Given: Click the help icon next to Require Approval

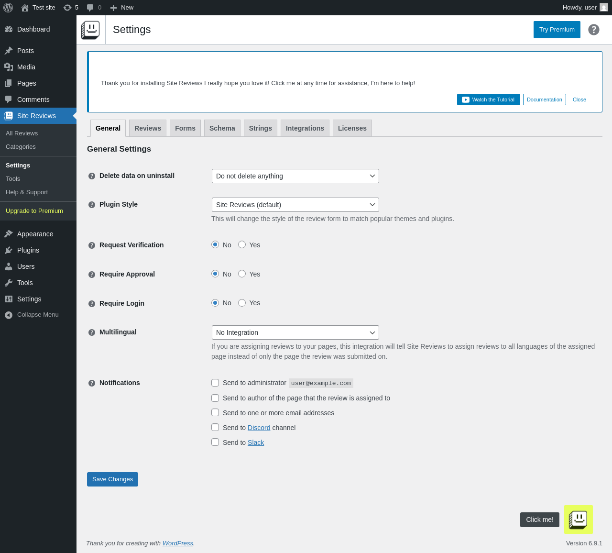Looking at the screenshot, I should (92, 275).
